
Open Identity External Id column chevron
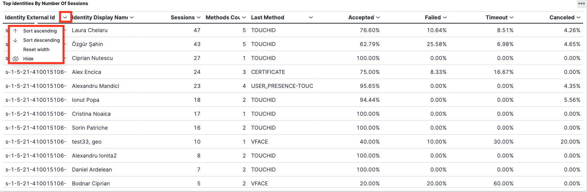coord(66,17)
